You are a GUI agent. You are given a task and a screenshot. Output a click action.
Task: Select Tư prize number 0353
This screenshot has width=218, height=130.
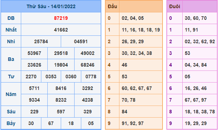pyautogui.click(x=51, y=77)
